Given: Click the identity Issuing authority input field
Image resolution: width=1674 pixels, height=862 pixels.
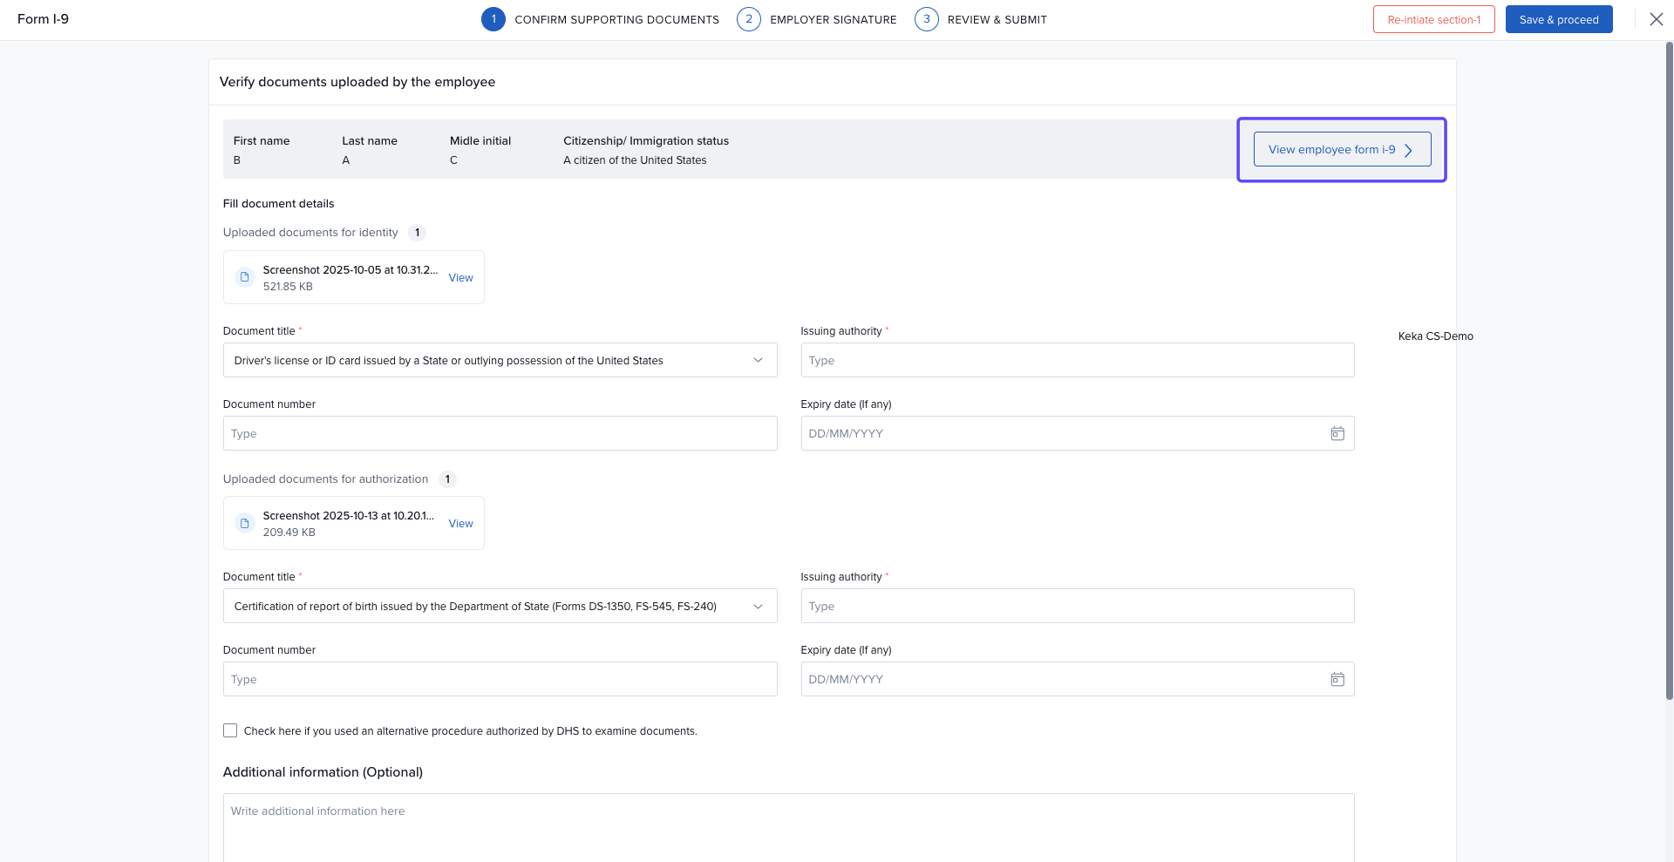Looking at the screenshot, I should (1077, 361).
